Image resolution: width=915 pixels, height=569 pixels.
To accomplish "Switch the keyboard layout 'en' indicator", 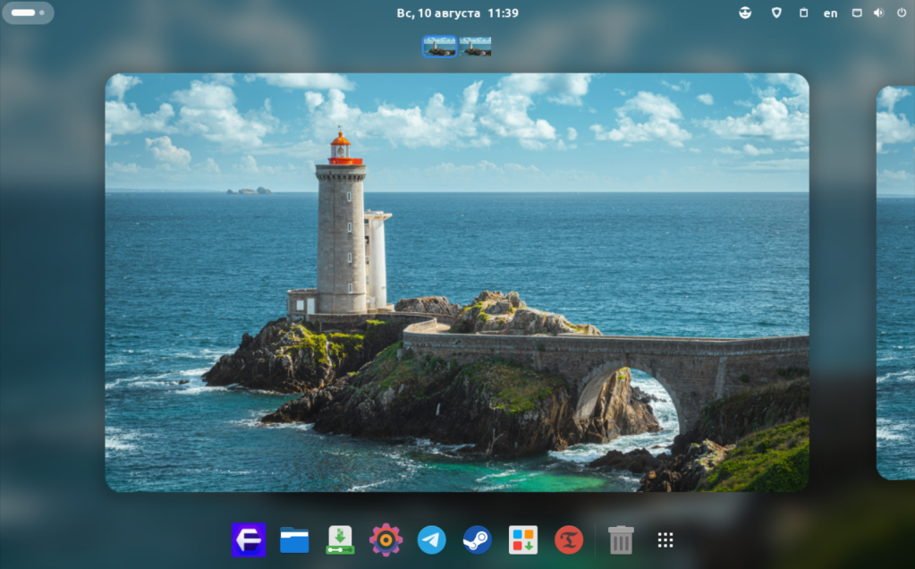I will 830,13.
